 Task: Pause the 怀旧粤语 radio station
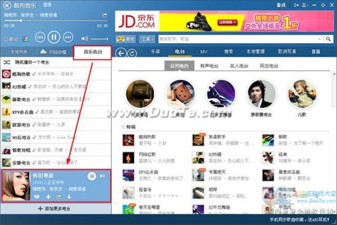[92, 176]
